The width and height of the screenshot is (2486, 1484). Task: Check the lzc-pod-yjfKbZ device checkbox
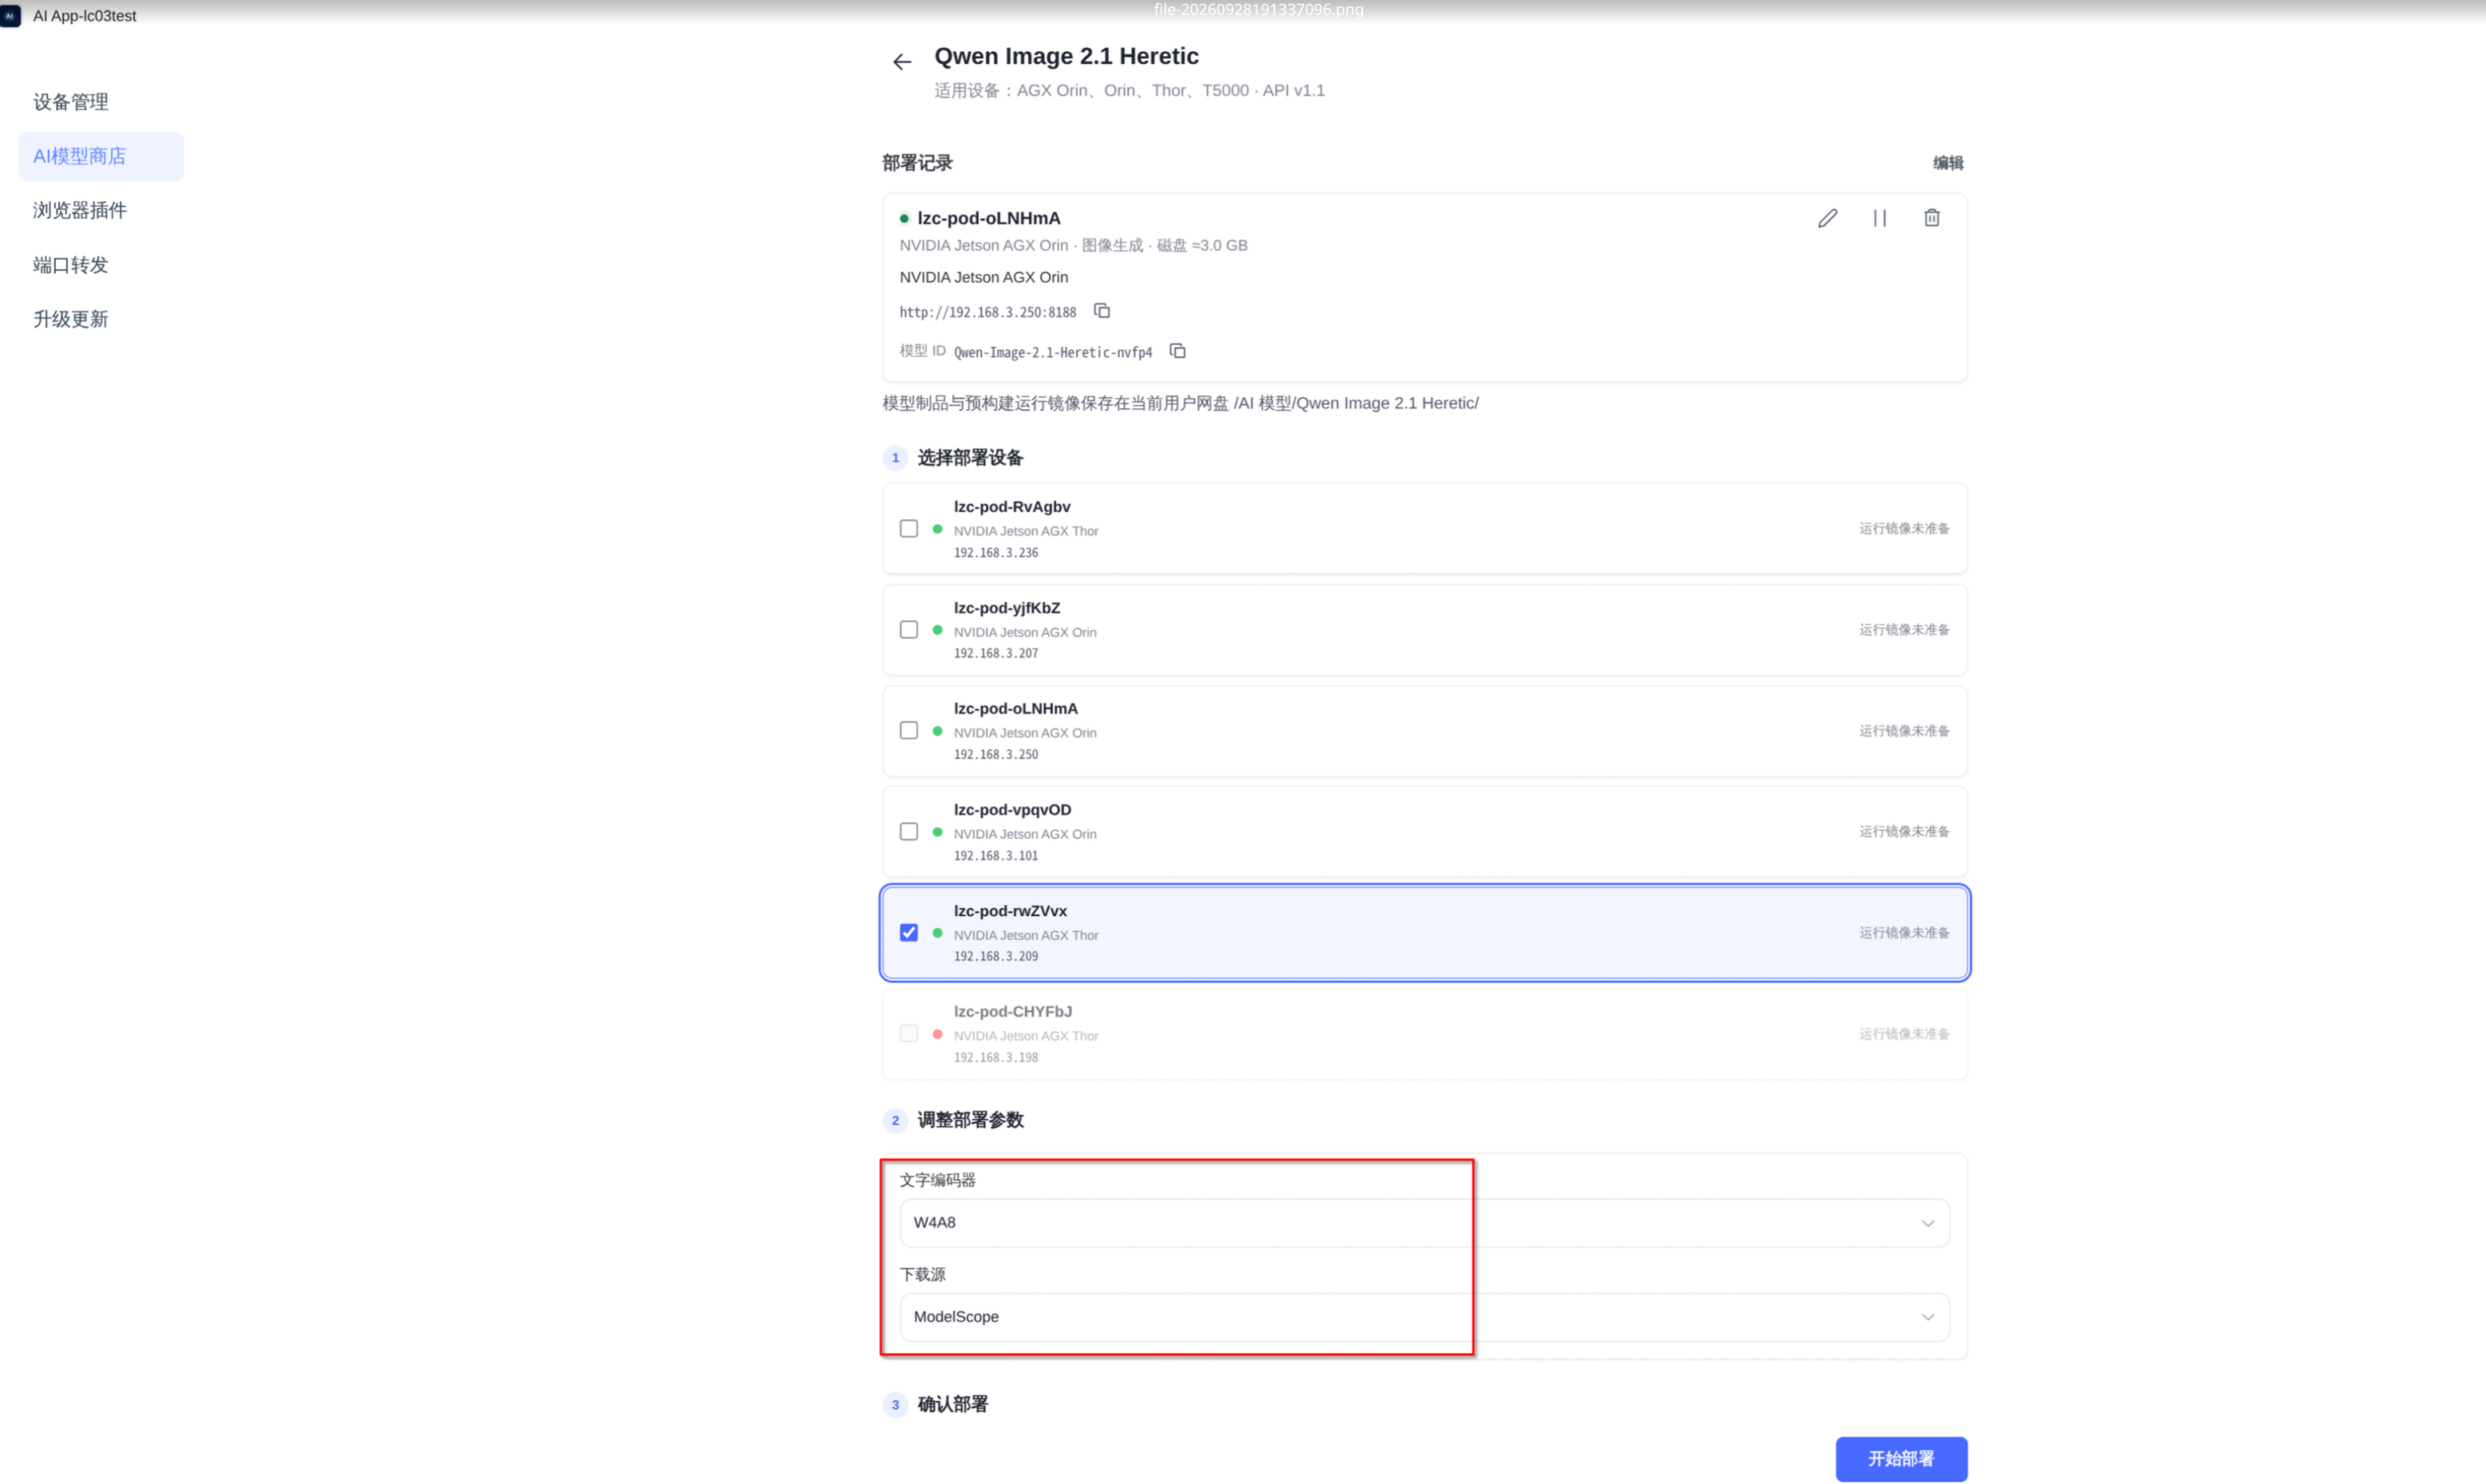[x=908, y=629]
